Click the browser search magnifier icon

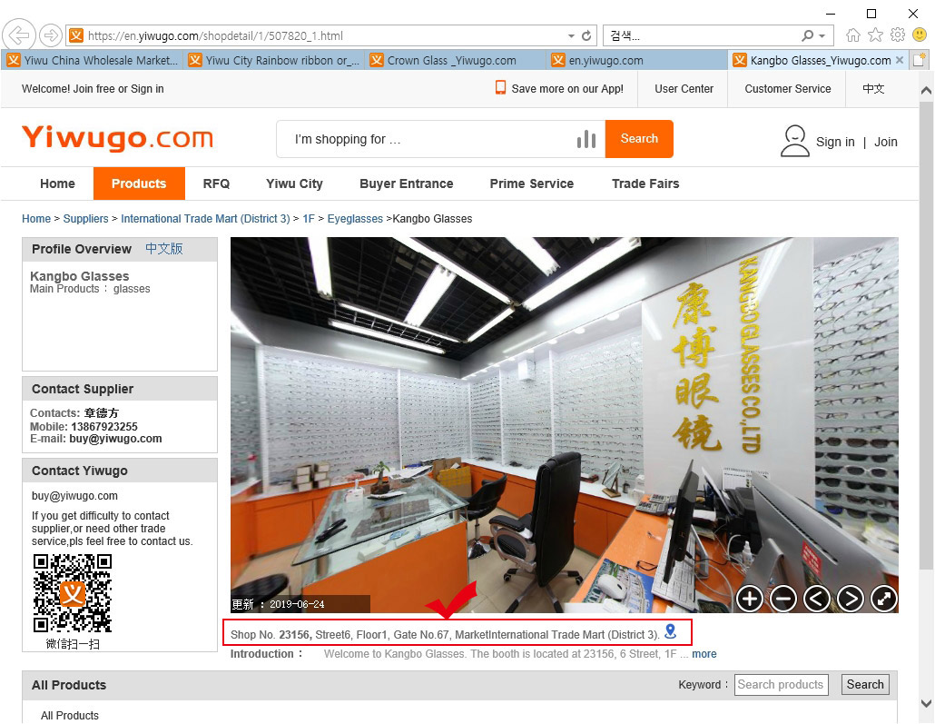coord(807,35)
